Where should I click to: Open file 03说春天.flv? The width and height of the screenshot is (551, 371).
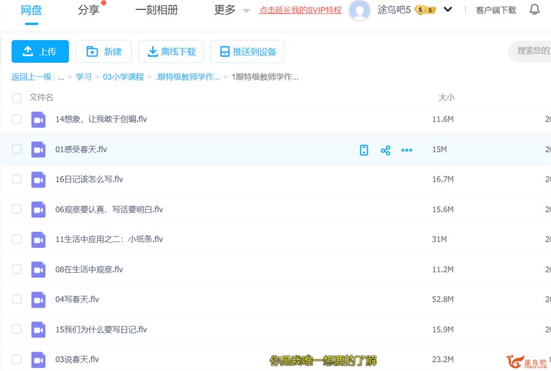click(x=77, y=359)
